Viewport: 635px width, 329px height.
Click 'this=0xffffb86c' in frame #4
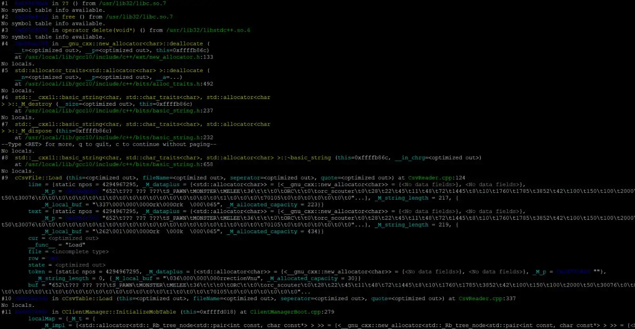[181, 50]
